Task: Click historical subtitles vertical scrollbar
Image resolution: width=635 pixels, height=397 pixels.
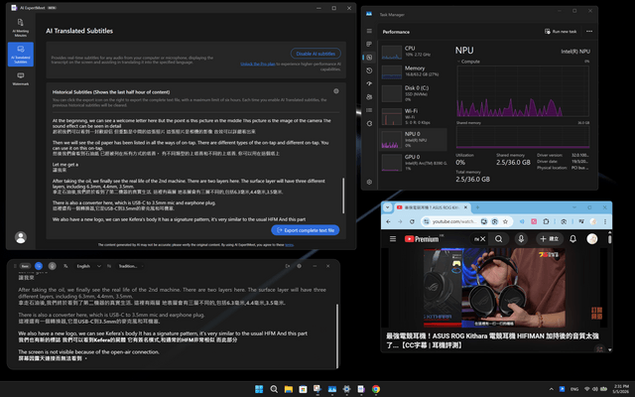Action: point(343,196)
